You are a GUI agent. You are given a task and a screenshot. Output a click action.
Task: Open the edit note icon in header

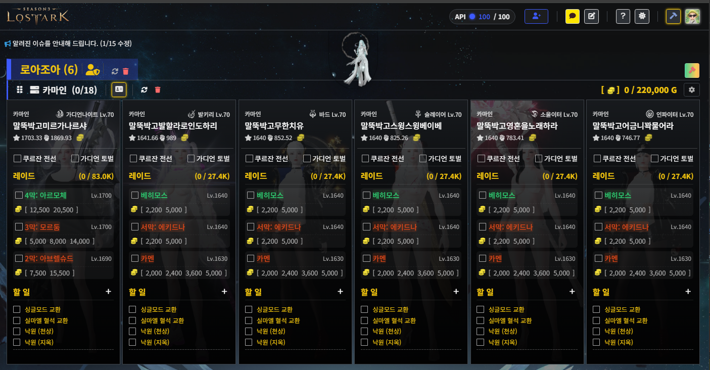pos(592,17)
